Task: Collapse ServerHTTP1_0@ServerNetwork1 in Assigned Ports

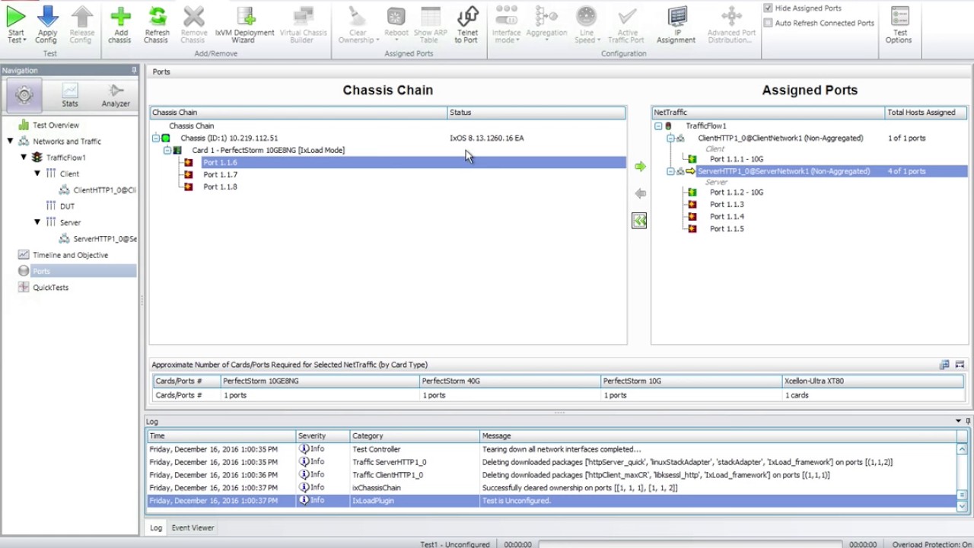Action: click(670, 172)
